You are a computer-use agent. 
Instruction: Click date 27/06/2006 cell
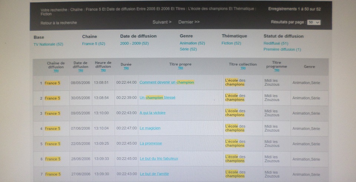tap(81, 174)
